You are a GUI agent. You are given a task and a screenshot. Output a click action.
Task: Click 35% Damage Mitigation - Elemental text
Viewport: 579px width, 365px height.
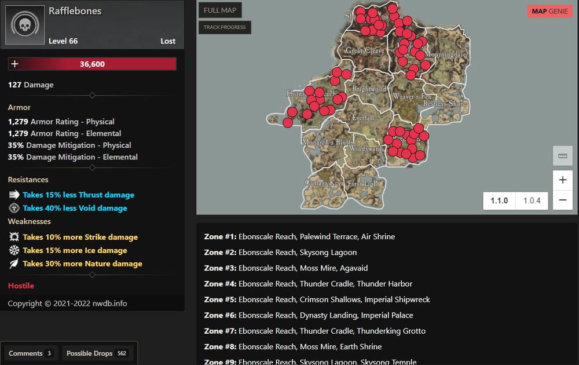click(x=73, y=157)
